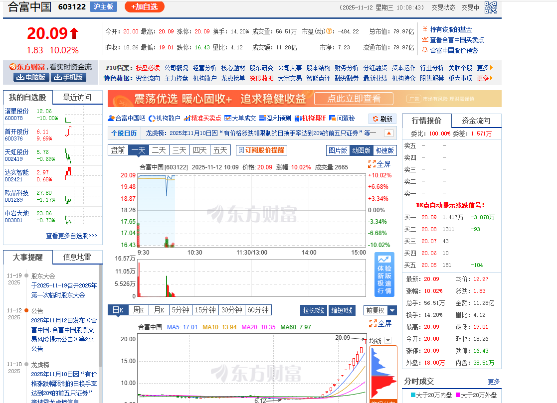Image resolution: width=557 pixels, height=403 pixels.
Task: Open K-line chart 全屏 fullscreen icon
Action: (x=380, y=323)
